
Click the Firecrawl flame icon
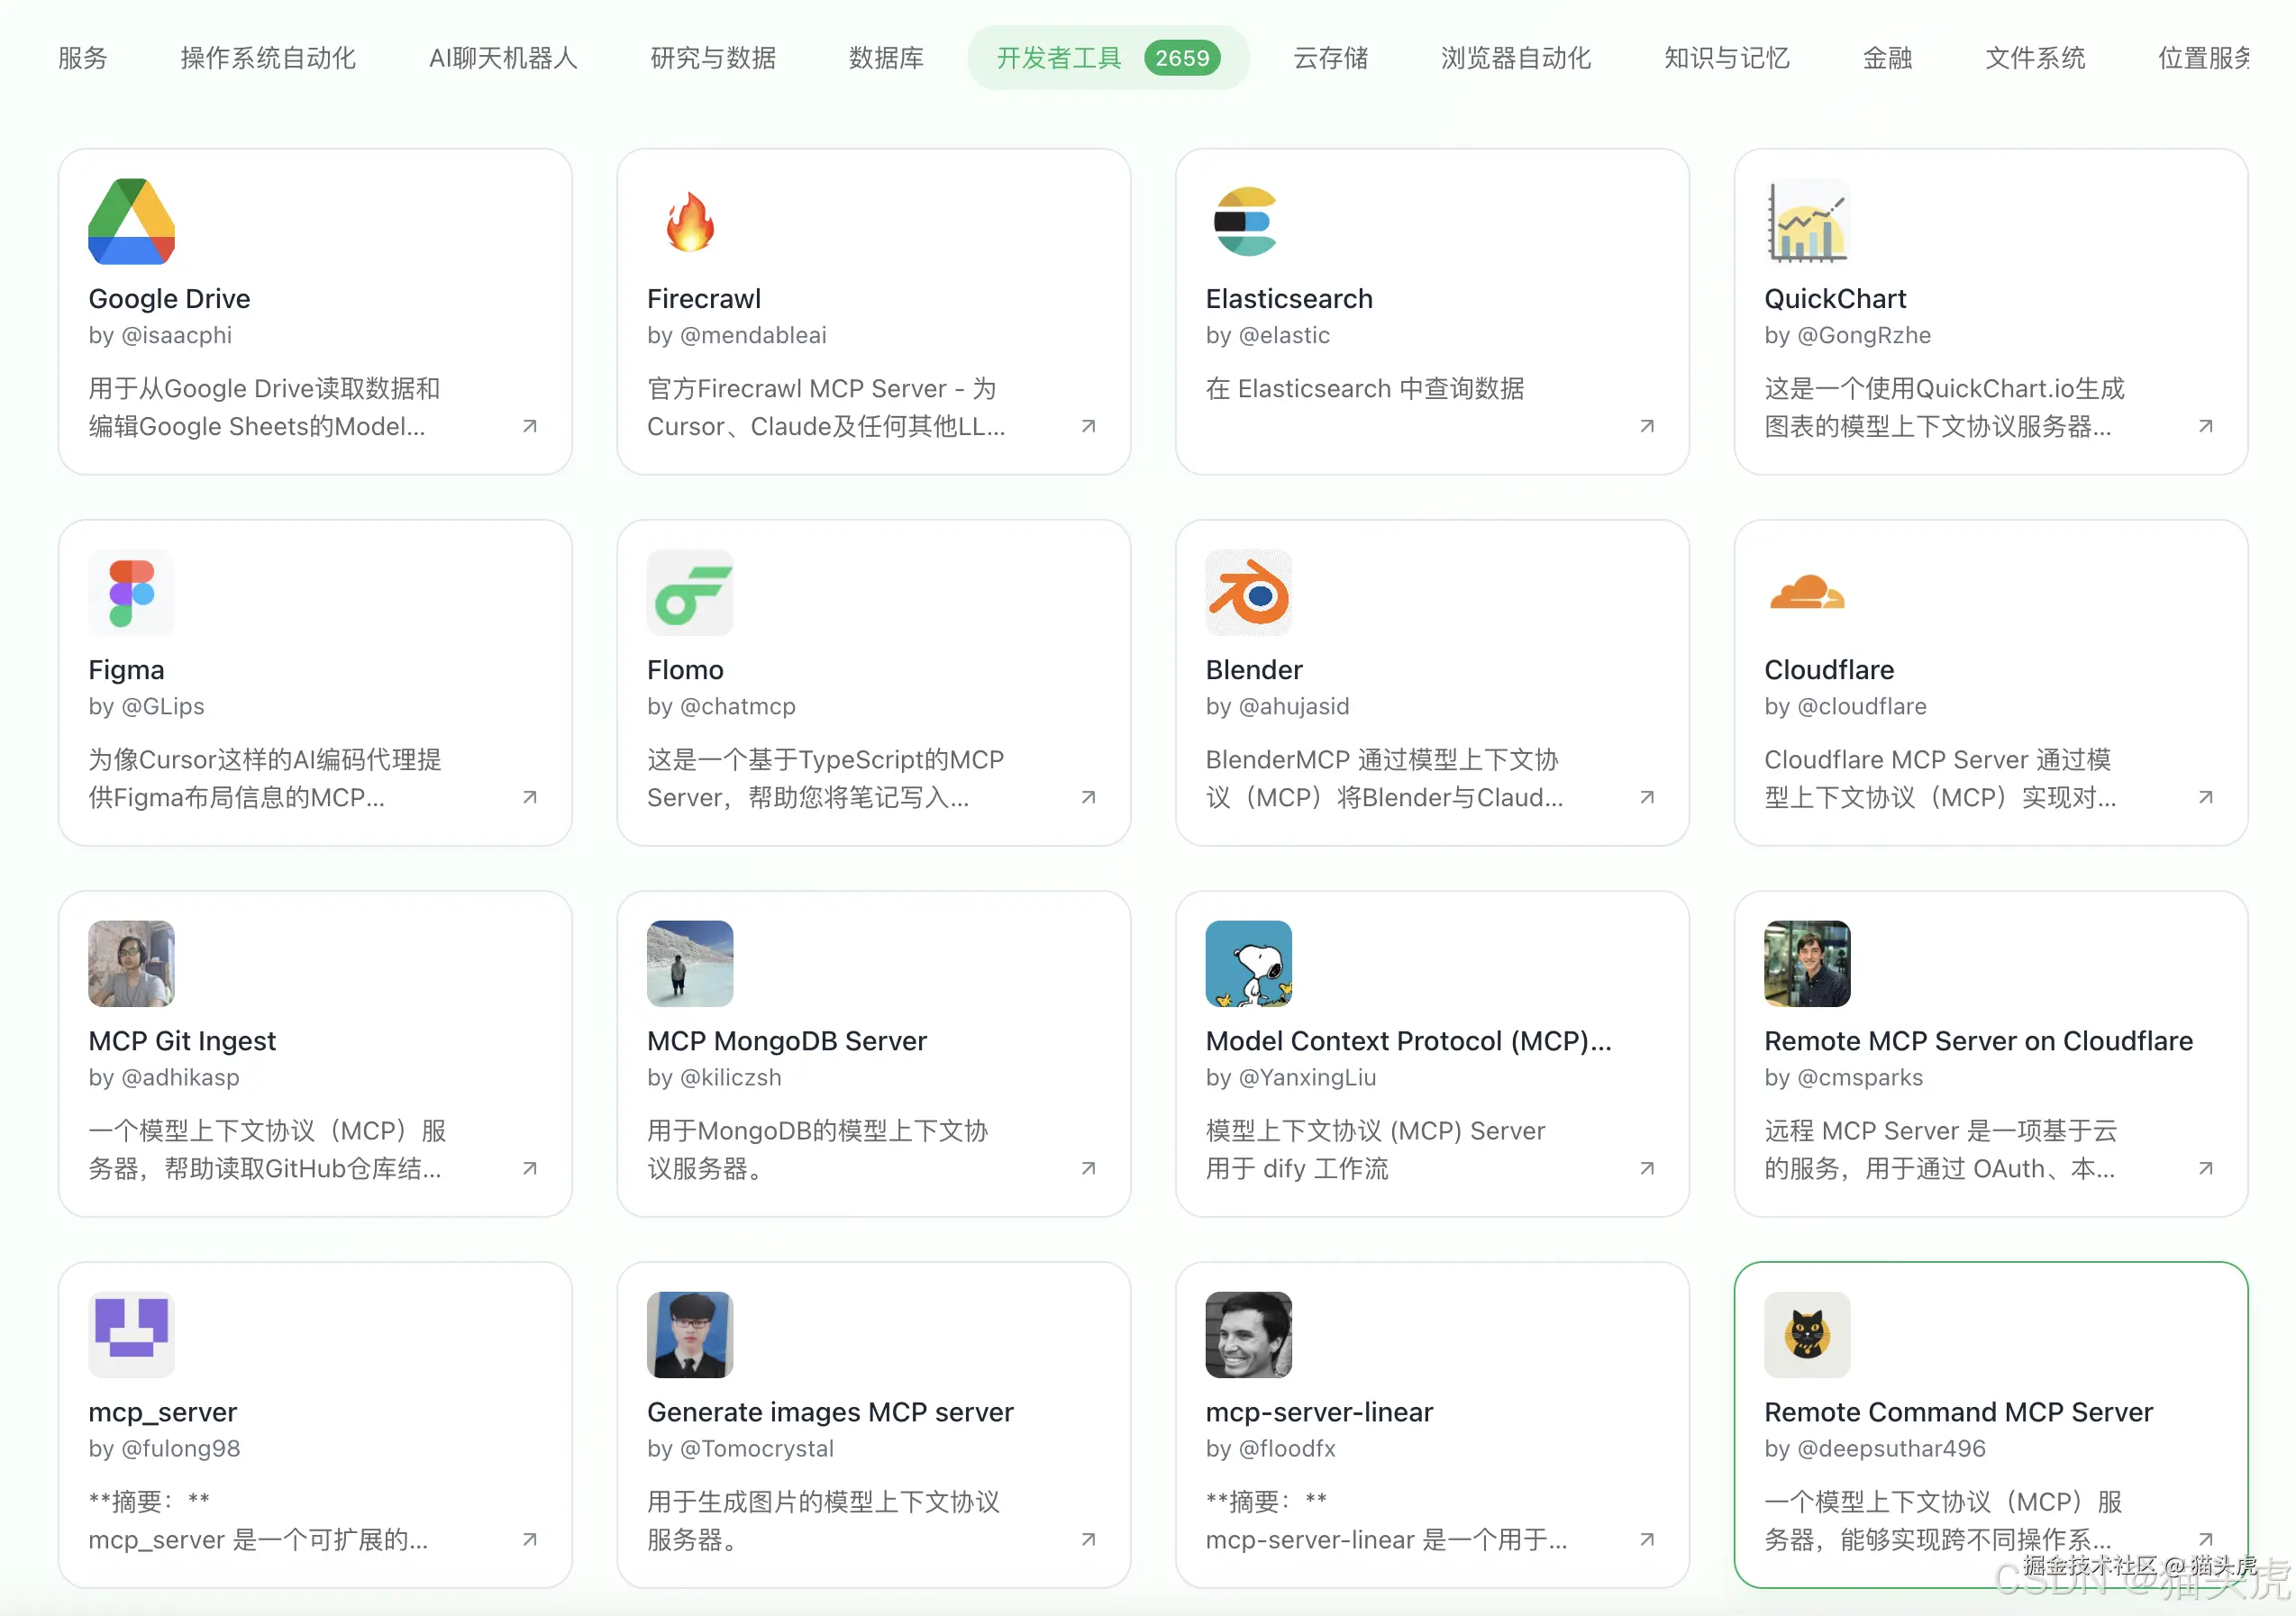tap(689, 222)
